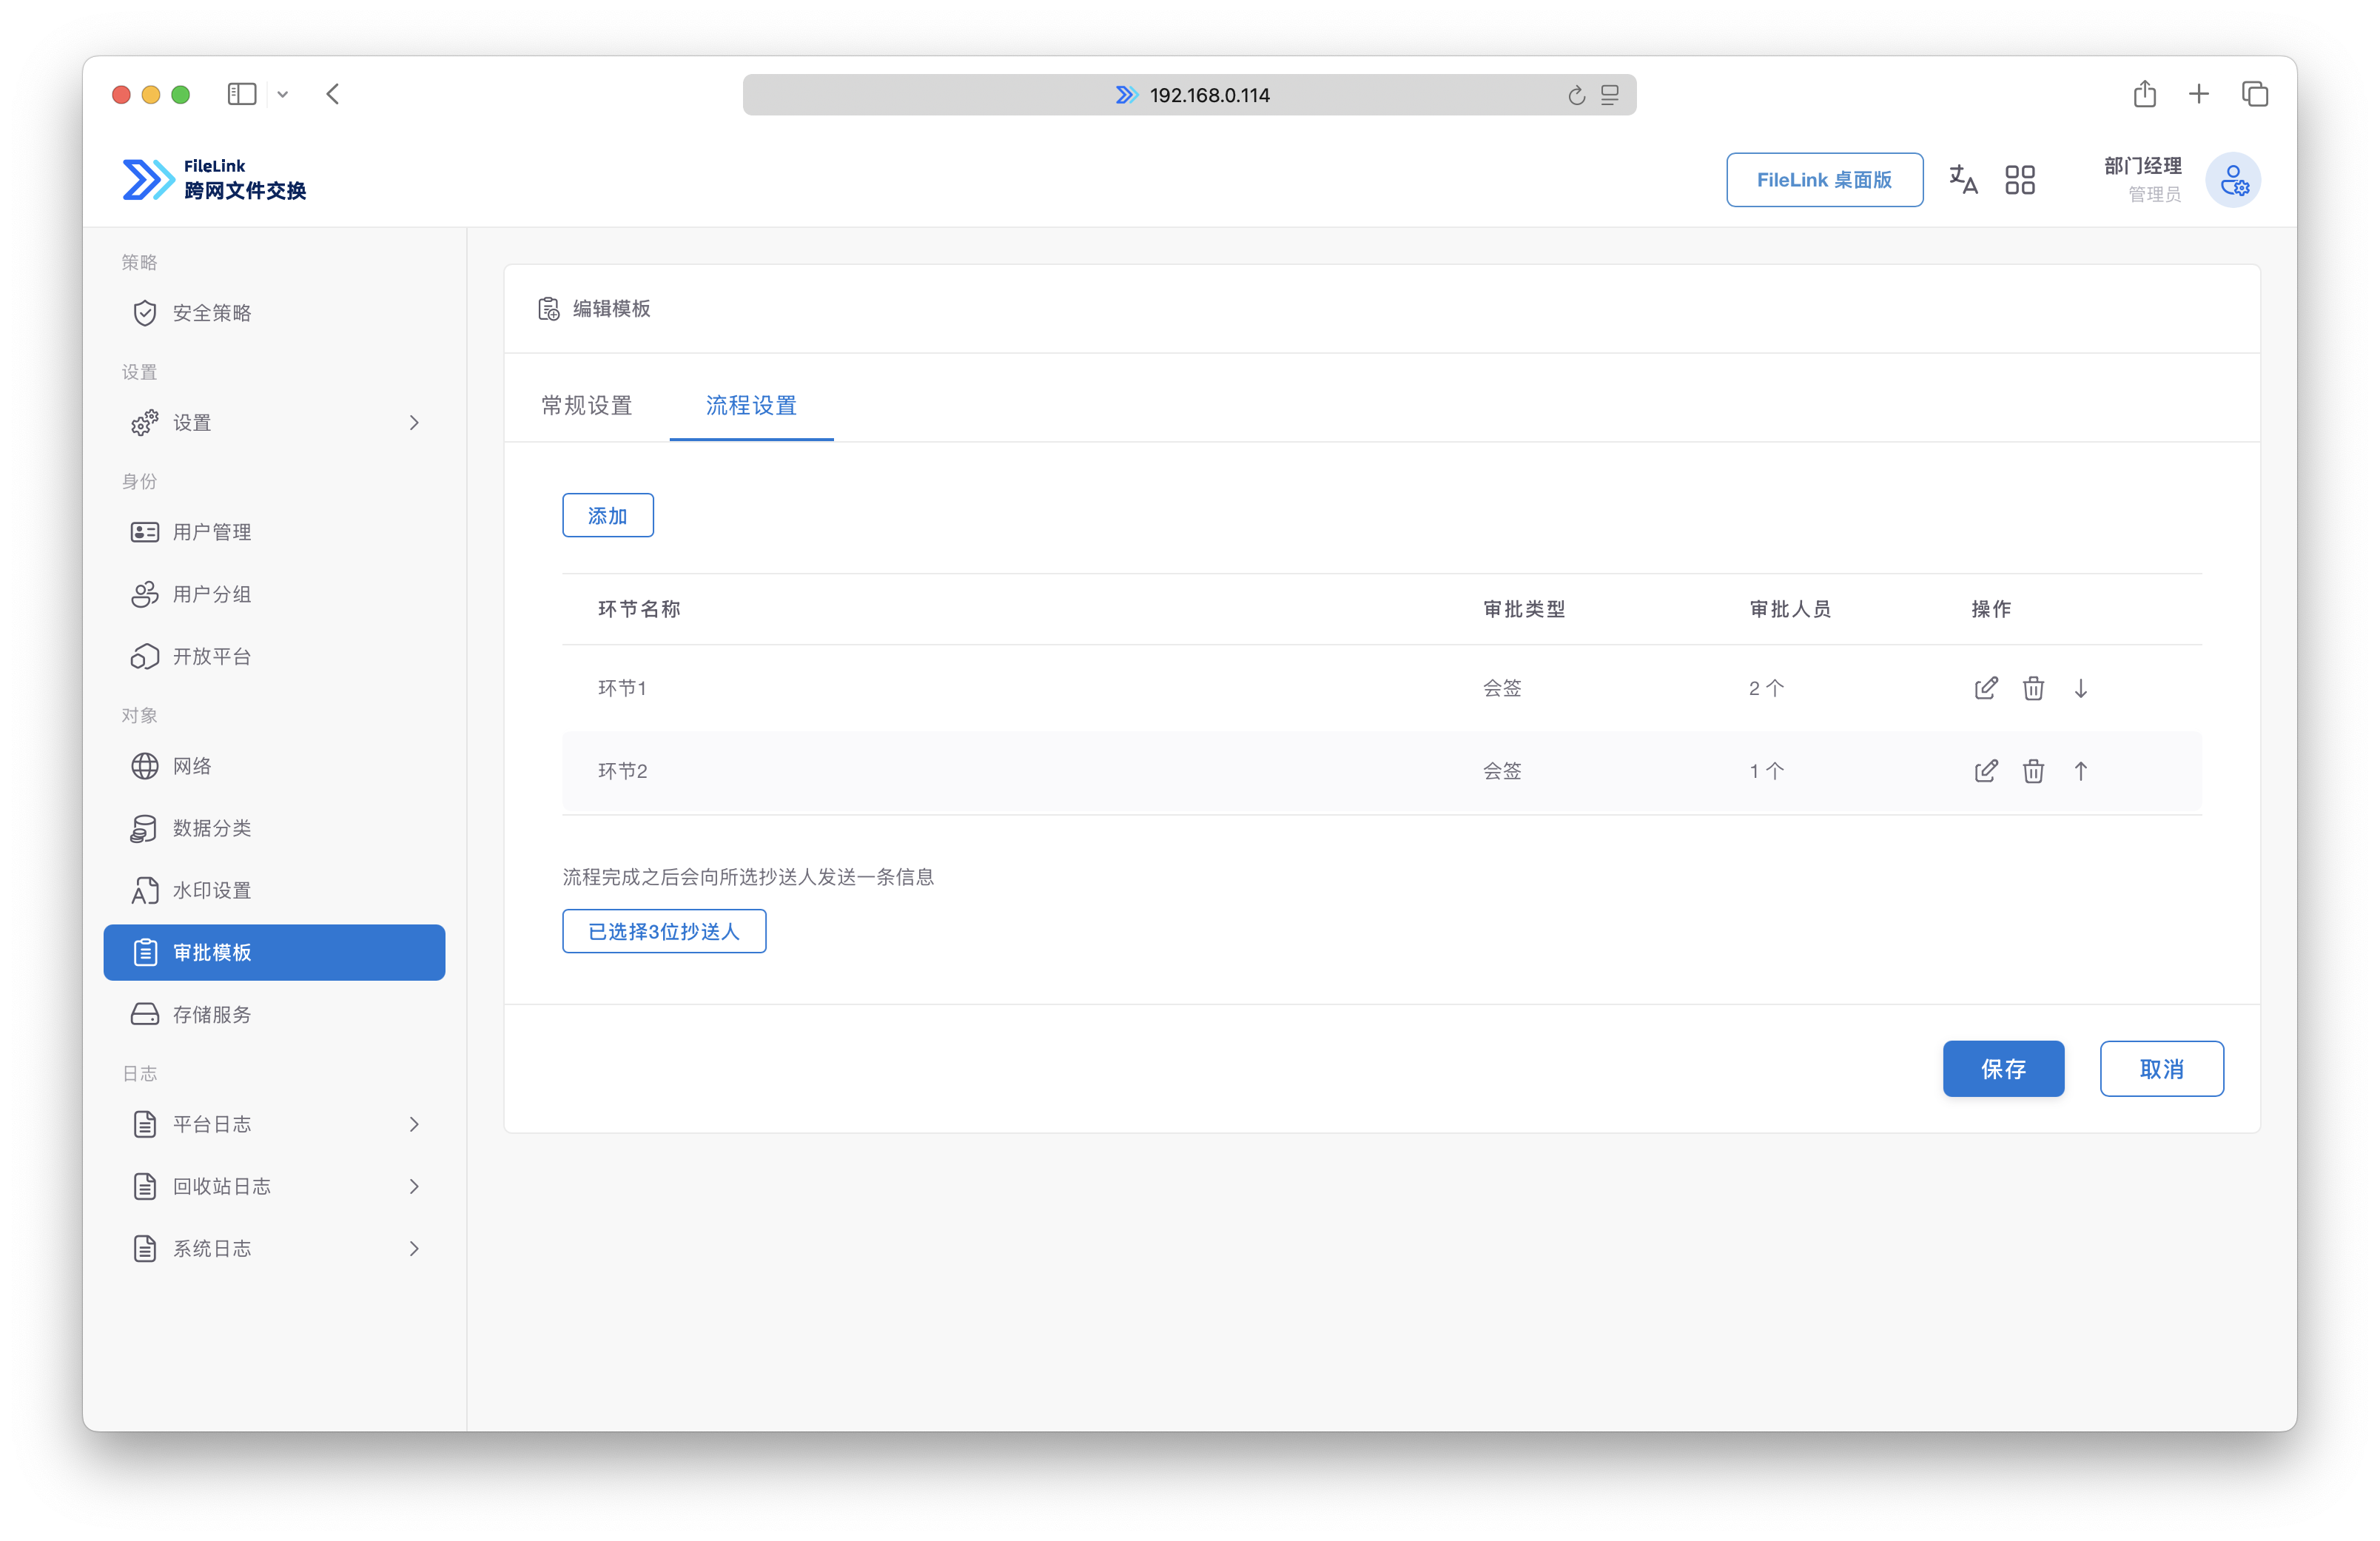Show tab overview icon
2380x1541 pixels.
2254,94
